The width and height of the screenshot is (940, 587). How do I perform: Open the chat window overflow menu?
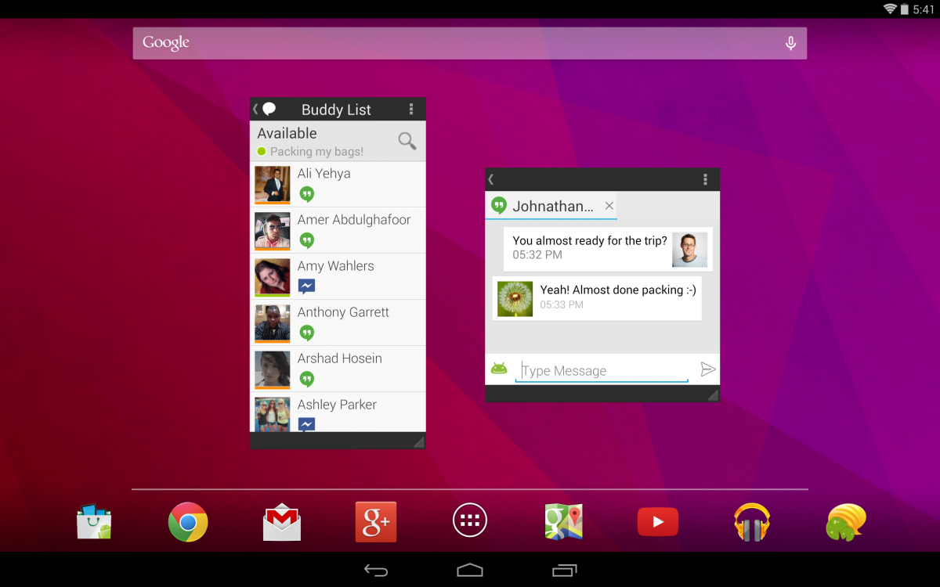705,180
